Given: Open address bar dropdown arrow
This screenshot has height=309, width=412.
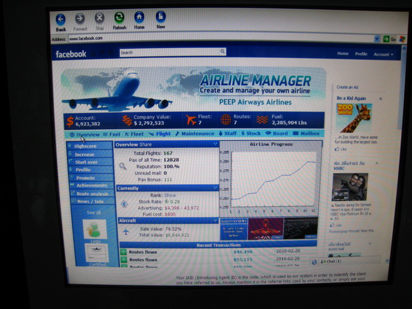Looking at the screenshot, I should [x=377, y=39].
